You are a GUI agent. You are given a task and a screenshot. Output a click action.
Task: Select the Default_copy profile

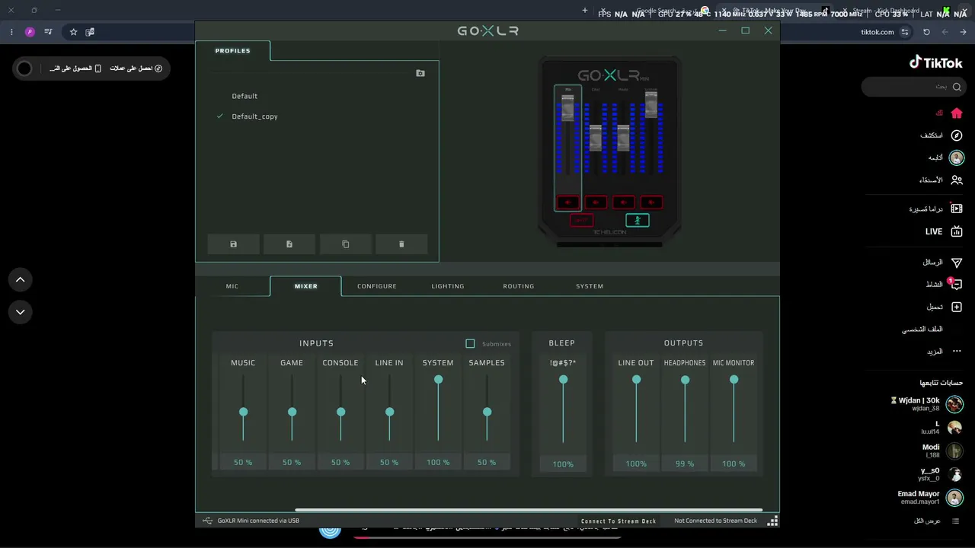254,116
